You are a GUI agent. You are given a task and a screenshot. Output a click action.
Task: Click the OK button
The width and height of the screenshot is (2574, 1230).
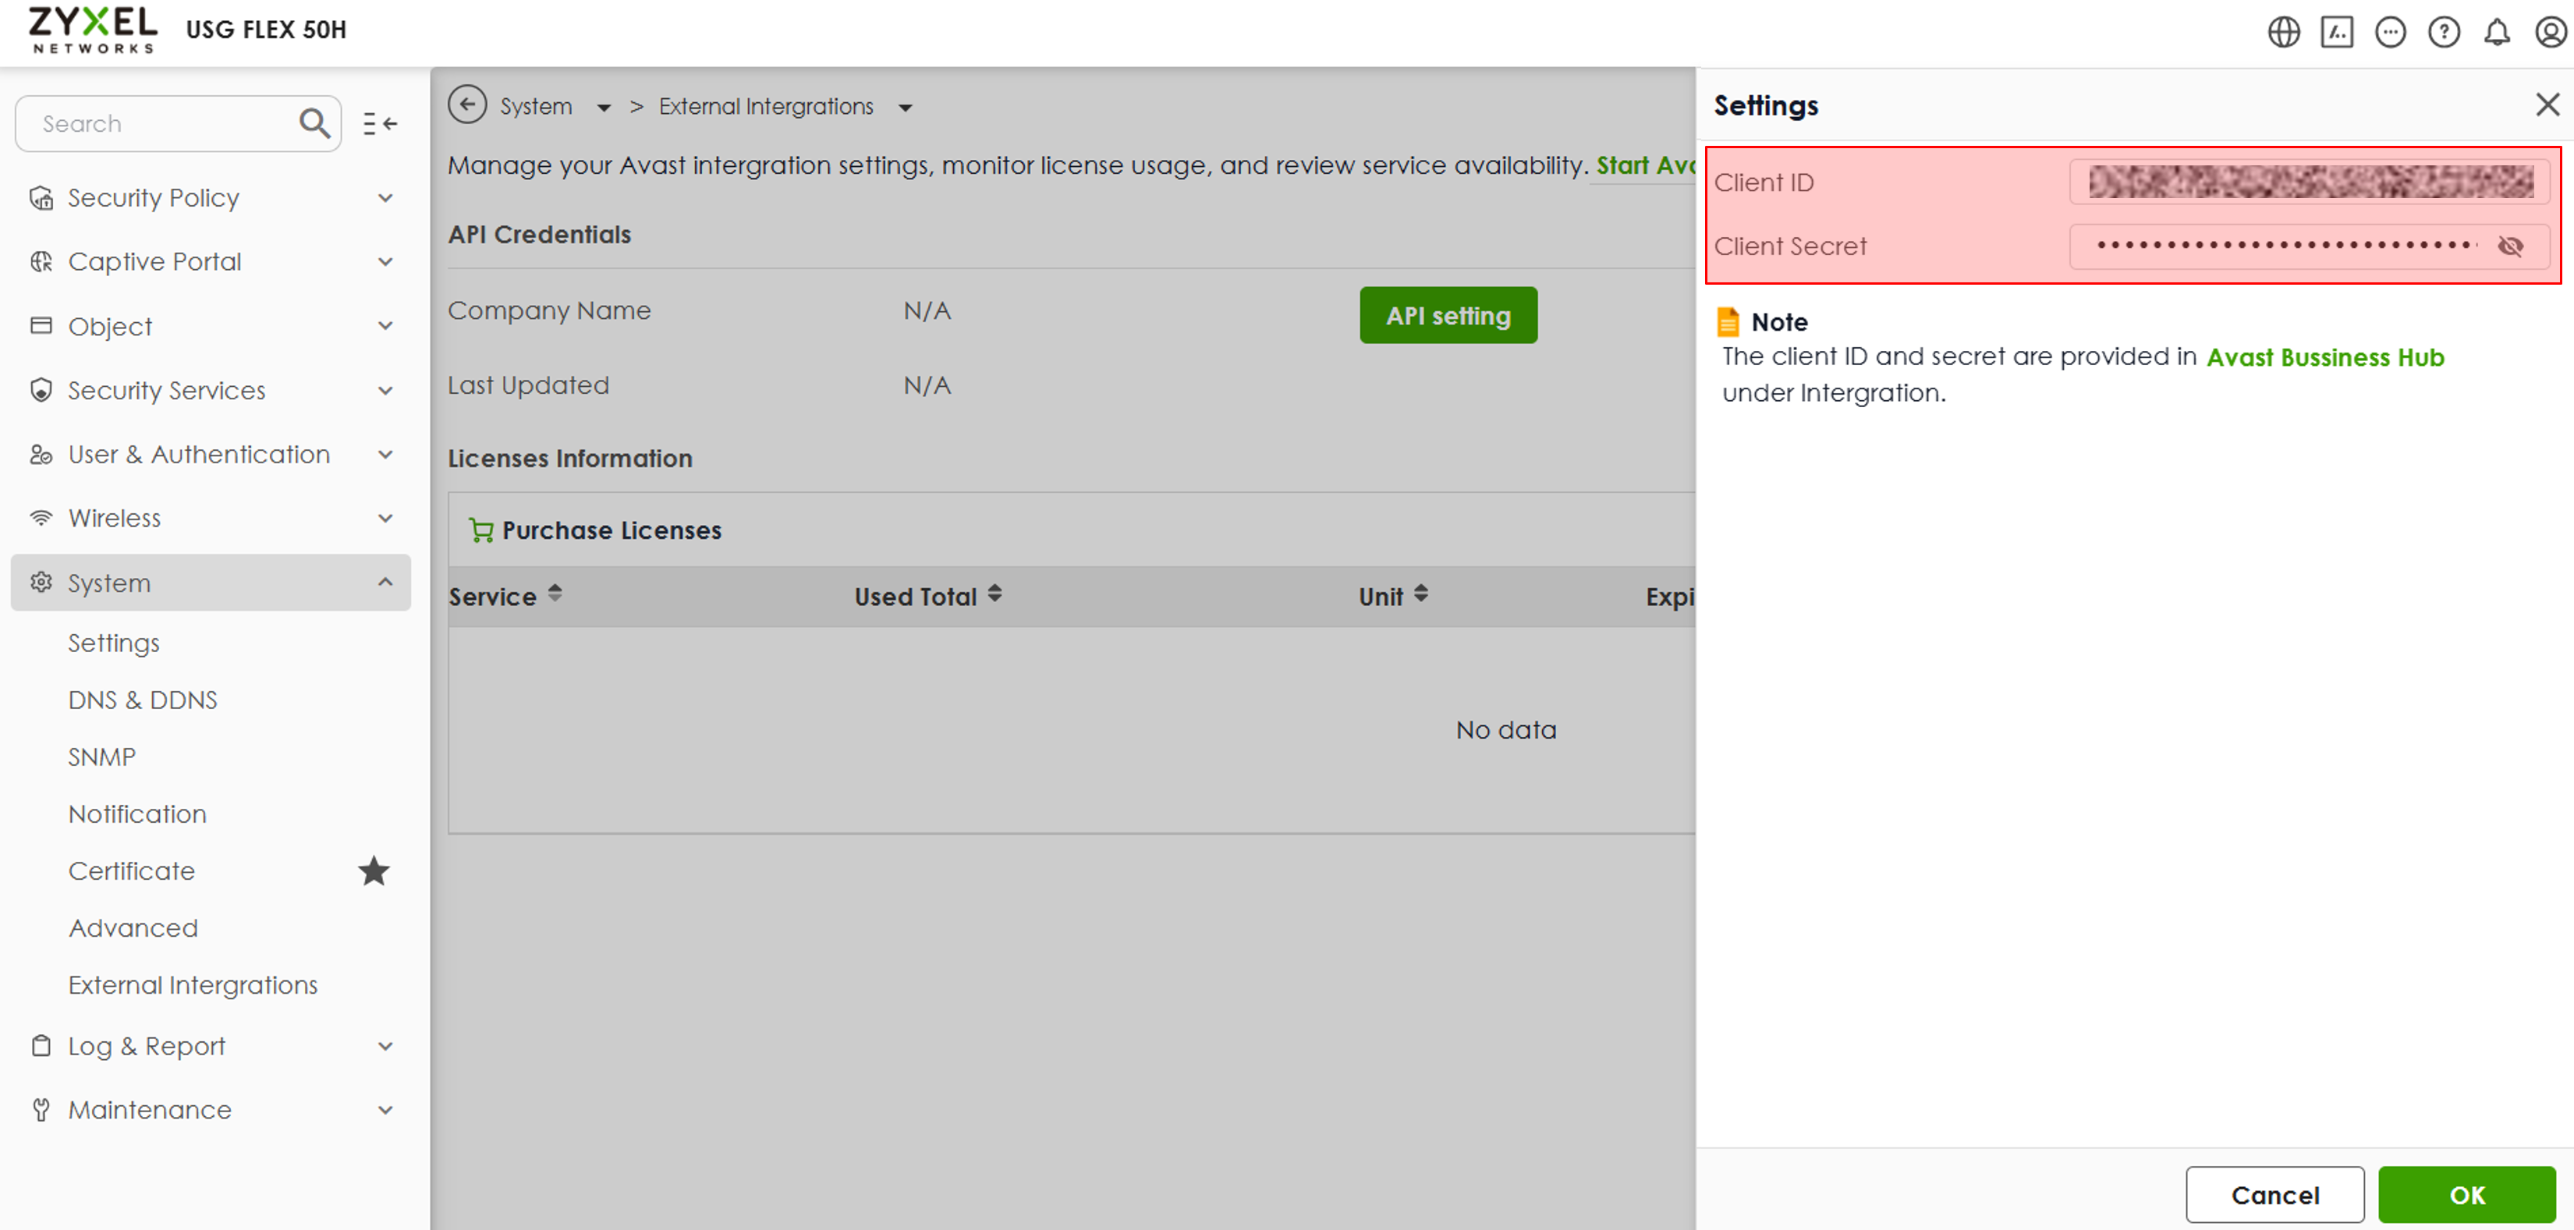click(2466, 1195)
